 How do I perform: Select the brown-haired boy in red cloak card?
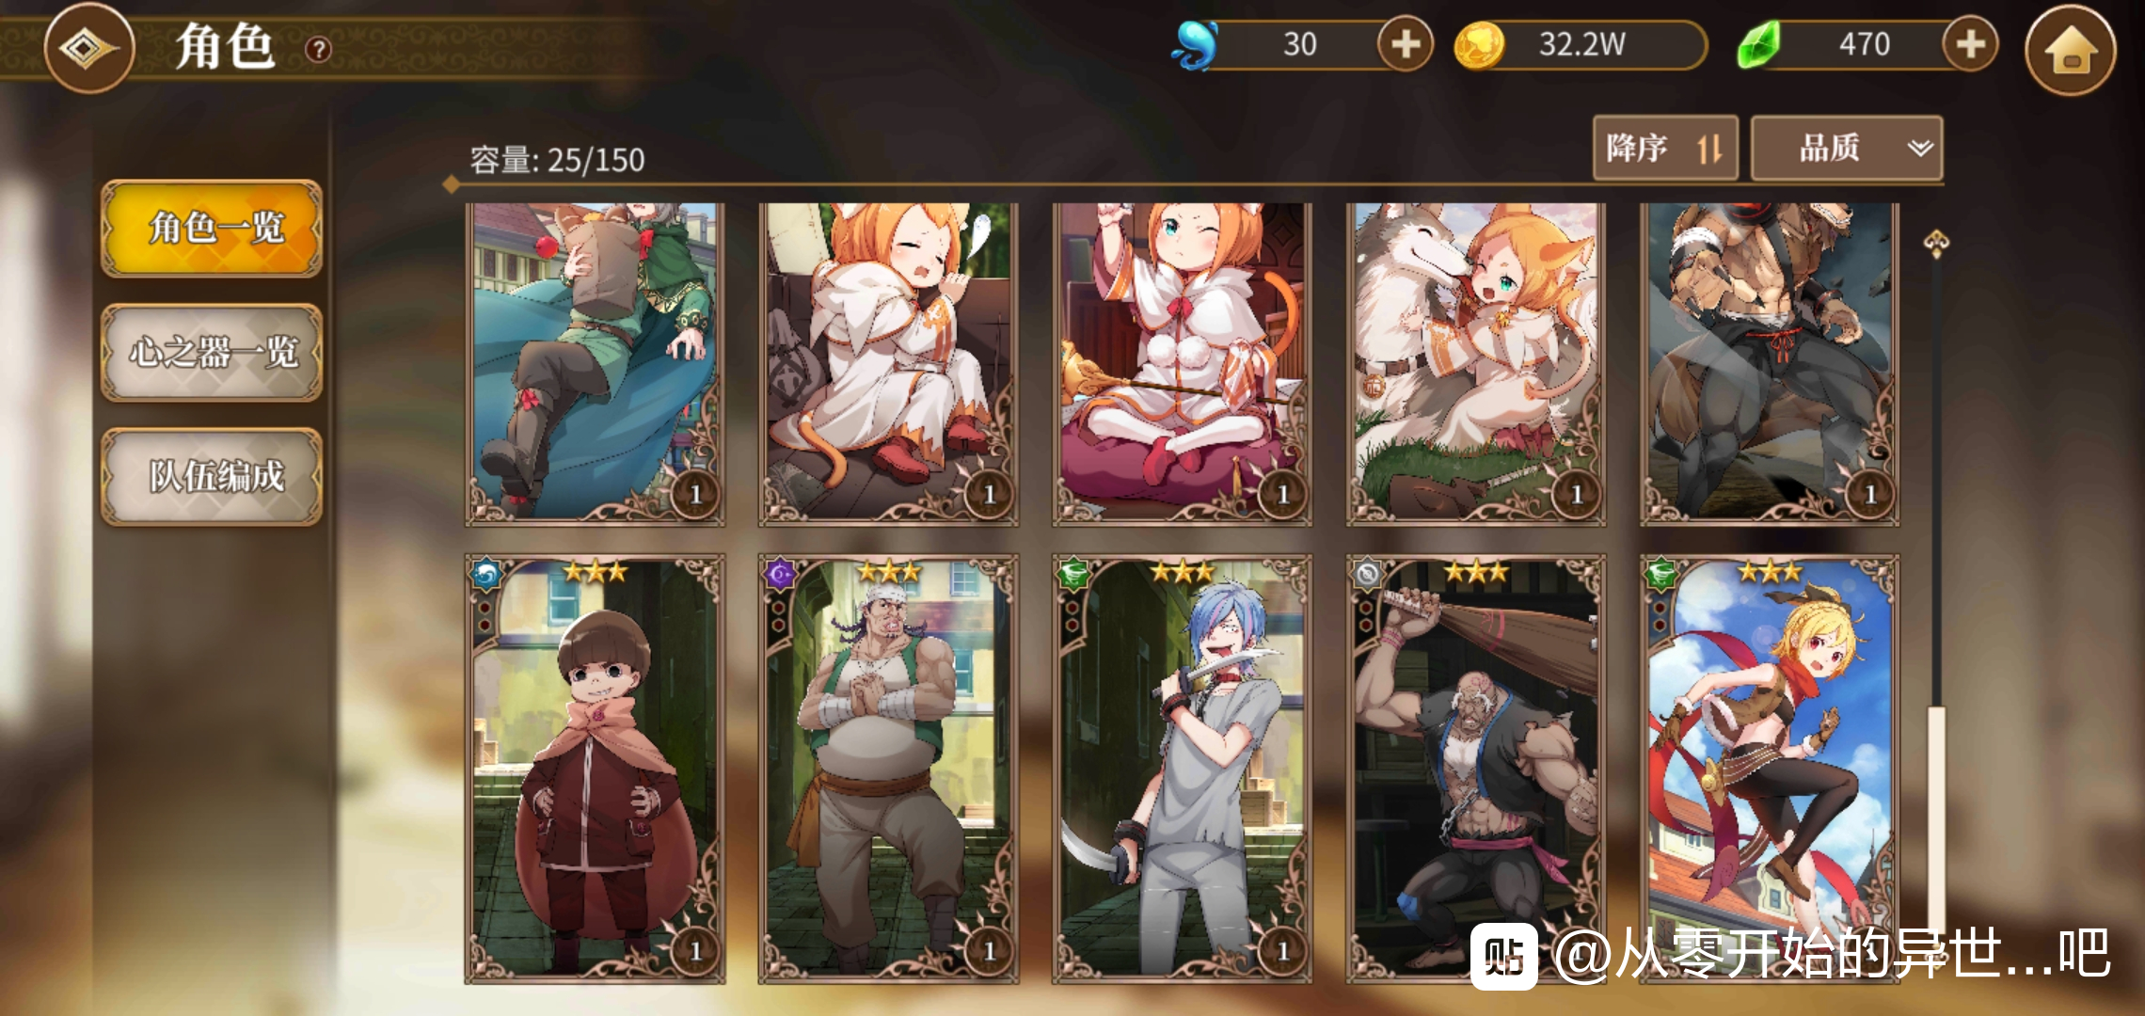click(595, 769)
